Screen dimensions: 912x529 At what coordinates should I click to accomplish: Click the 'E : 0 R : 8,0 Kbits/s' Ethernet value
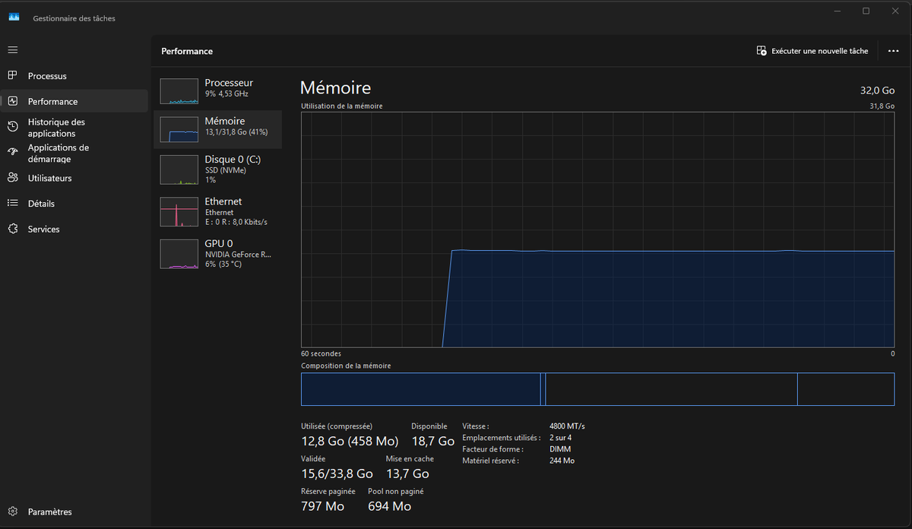pyautogui.click(x=236, y=222)
